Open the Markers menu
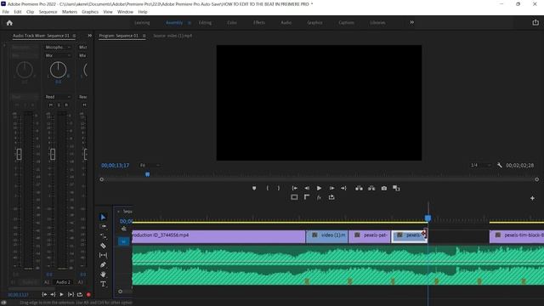This screenshot has height=306, width=544. tap(70, 12)
